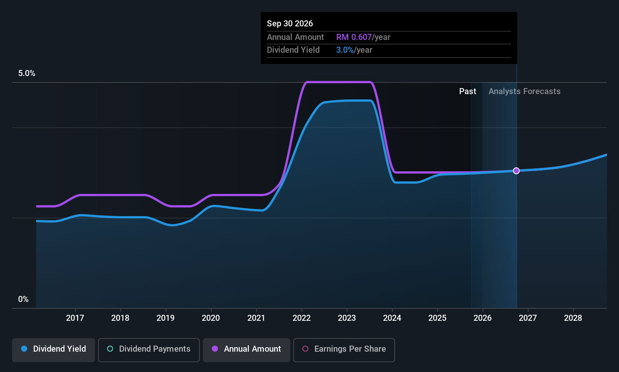This screenshot has height=372, width=619.
Task: Click the pink Earnings Per Share circle
Action: tap(306, 349)
